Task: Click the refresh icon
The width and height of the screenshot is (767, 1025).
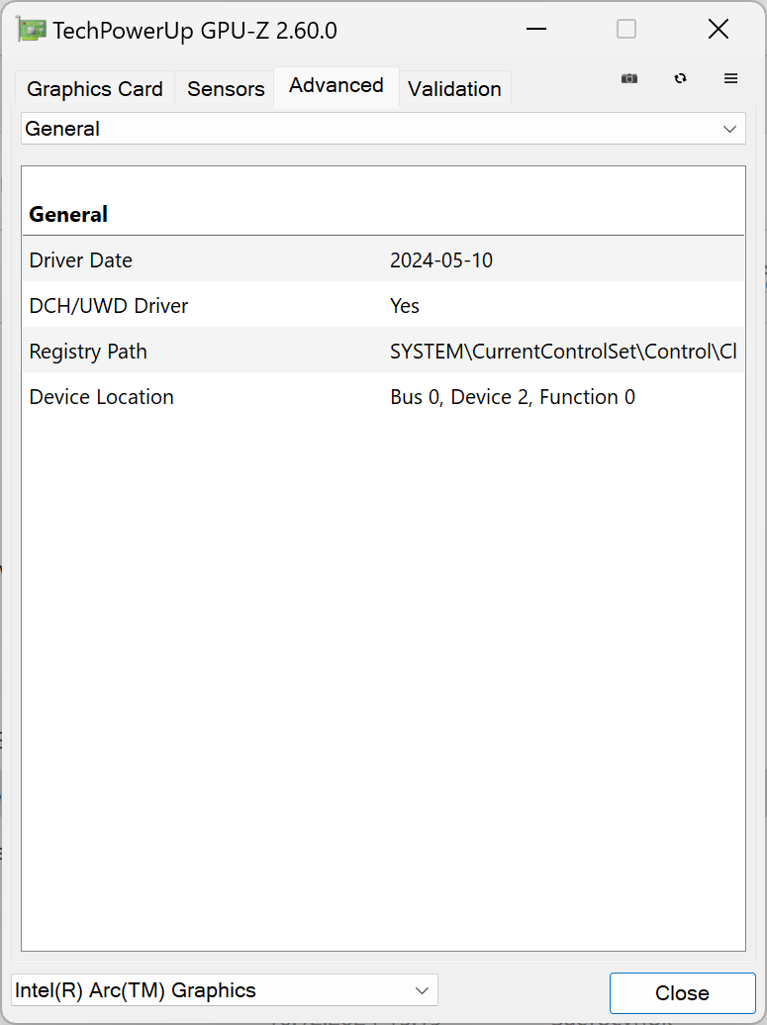Action: [681, 79]
